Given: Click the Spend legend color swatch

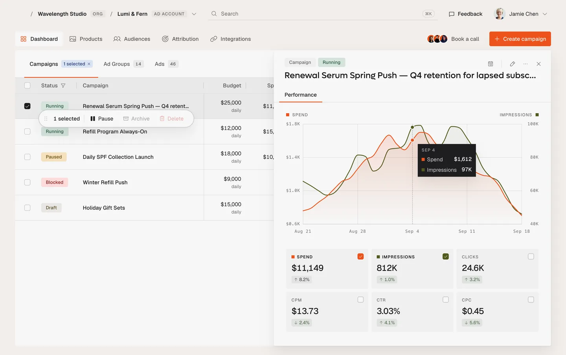Looking at the screenshot, I should coord(288,115).
